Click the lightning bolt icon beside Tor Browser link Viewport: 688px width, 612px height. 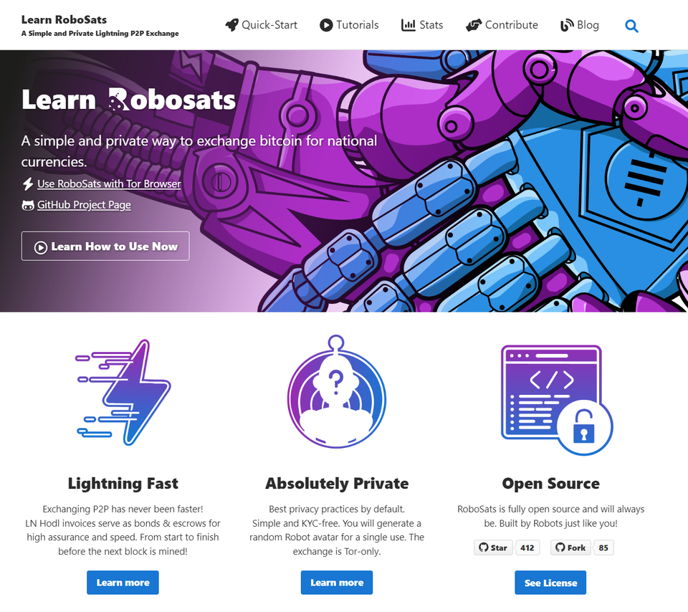28,183
